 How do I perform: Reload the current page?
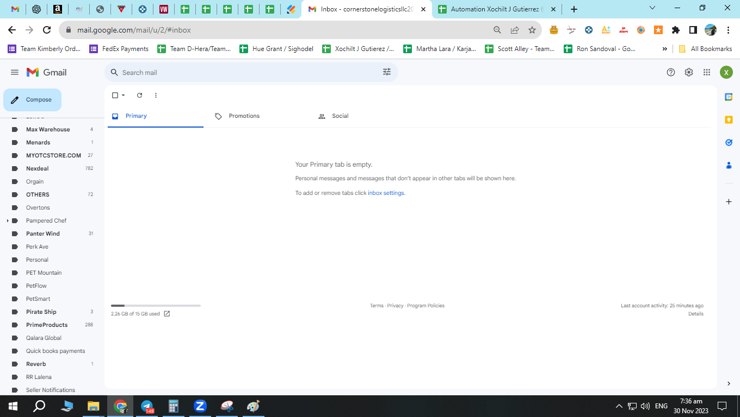(47, 30)
